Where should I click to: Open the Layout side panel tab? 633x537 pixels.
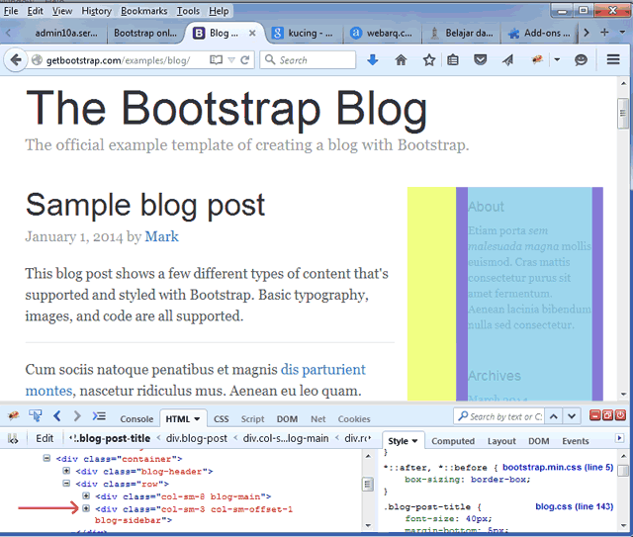click(x=501, y=441)
